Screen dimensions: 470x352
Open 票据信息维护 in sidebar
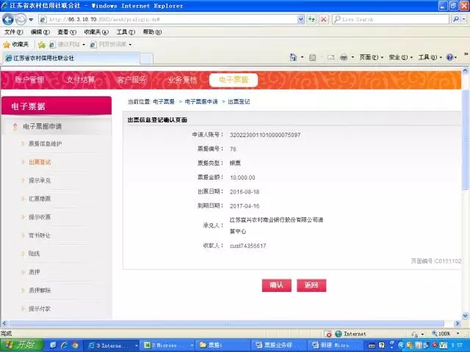tap(45, 144)
